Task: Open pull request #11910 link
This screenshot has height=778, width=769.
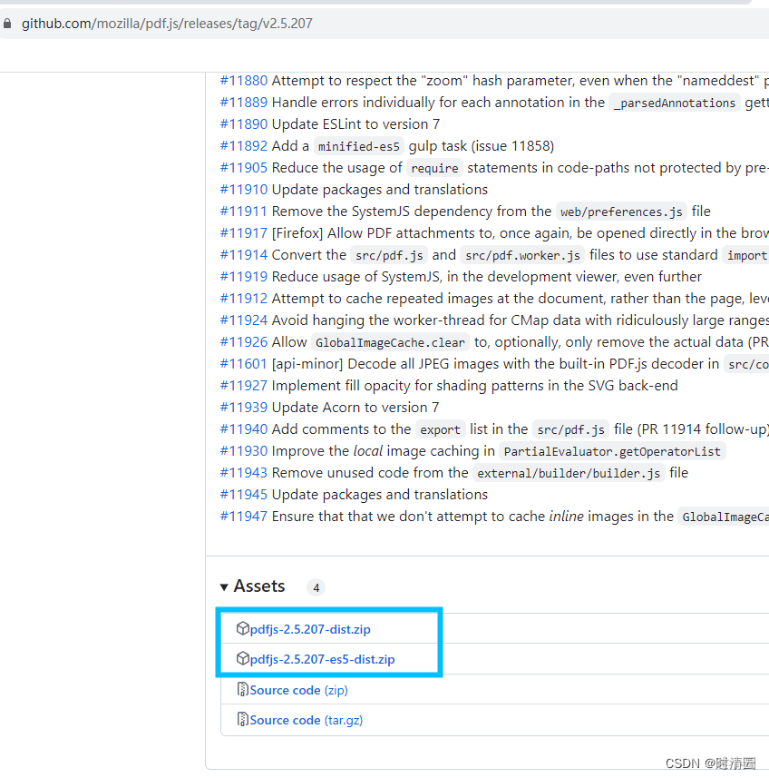Action: (244, 190)
